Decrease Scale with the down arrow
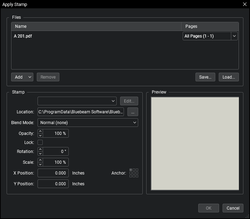 click(40, 164)
